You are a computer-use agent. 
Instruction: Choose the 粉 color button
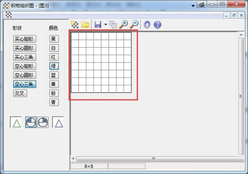point(54,93)
